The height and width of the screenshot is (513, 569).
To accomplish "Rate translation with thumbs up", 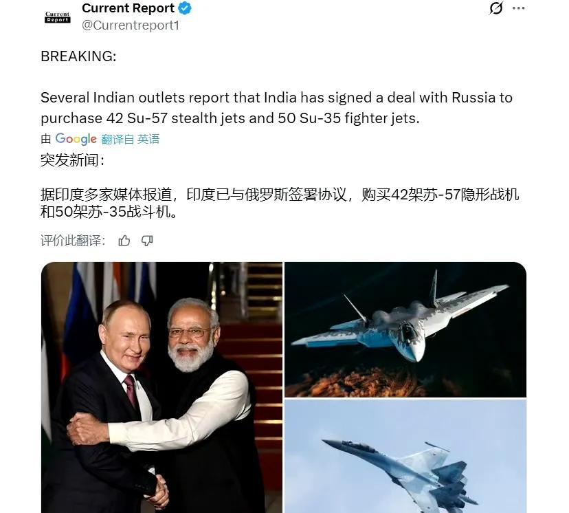I will coord(124,241).
